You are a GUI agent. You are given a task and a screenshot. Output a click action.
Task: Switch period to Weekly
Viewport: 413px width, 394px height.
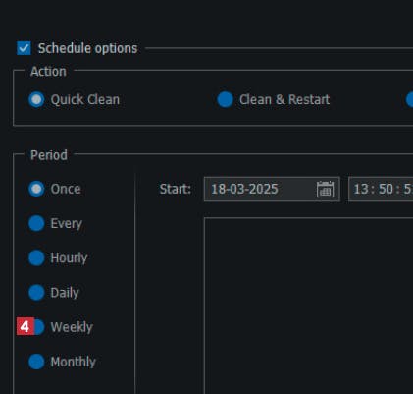[39, 327]
